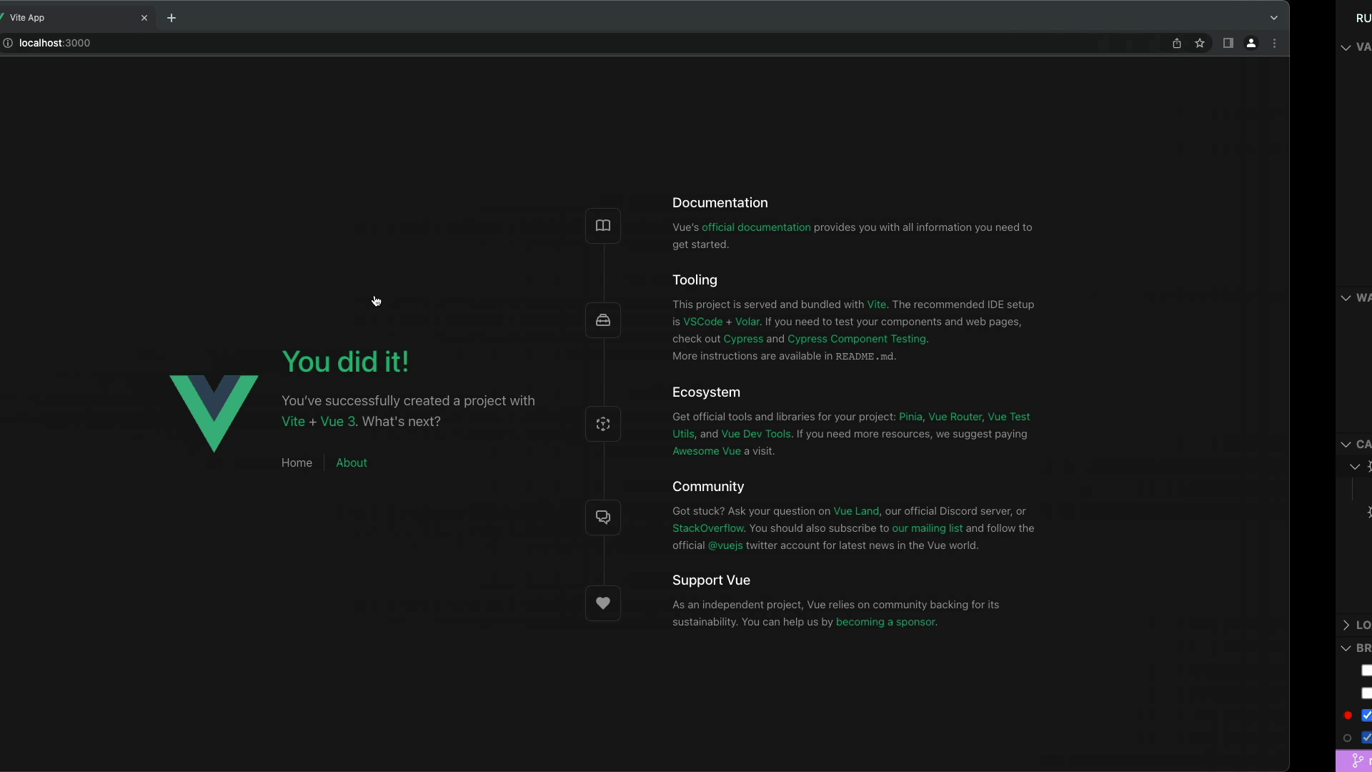
Task: Open the browser side panel icon
Action: pyautogui.click(x=1228, y=43)
